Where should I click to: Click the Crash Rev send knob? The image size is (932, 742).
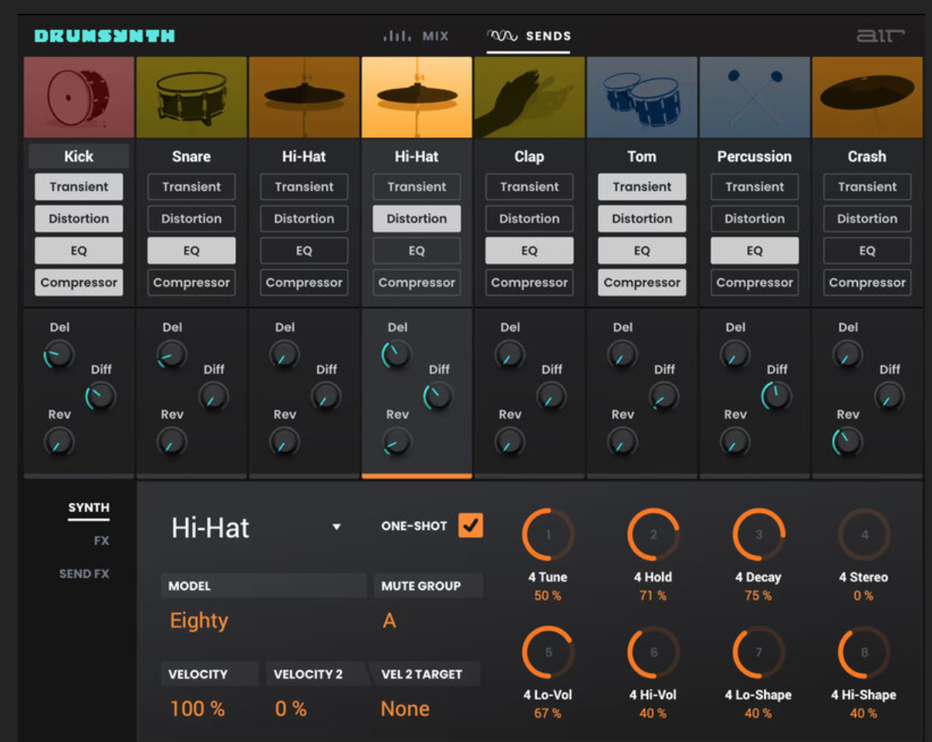[847, 442]
